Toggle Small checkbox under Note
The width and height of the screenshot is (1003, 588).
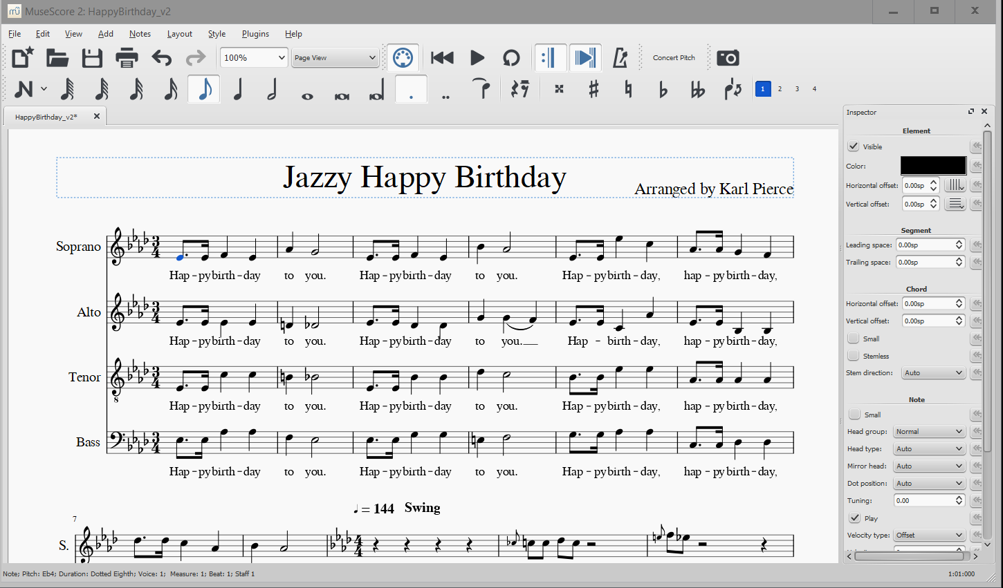tap(855, 415)
